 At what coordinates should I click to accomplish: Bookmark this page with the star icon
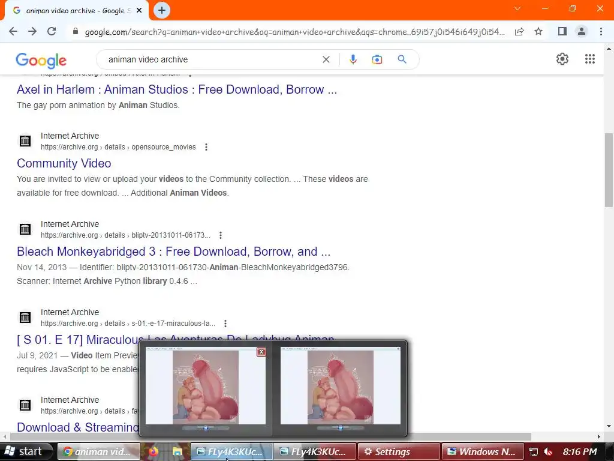pyautogui.click(x=538, y=31)
